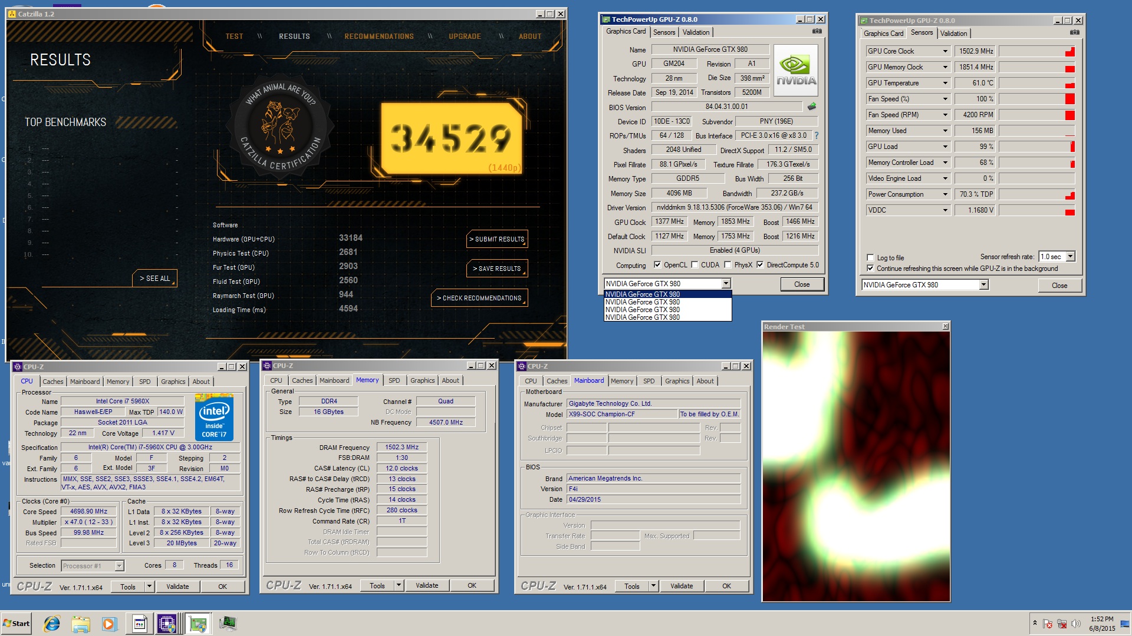Open GPU selector in GPU-Z Sensors window
Viewport: 1132px width, 636px height.
[x=983, y=285]
